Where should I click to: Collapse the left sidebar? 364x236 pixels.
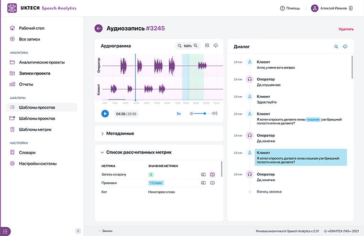click(x=78, y=231)
